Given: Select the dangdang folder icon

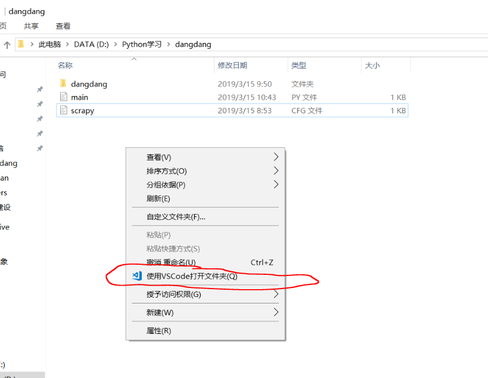Looking at the screenshot, I should click(63, 83).
